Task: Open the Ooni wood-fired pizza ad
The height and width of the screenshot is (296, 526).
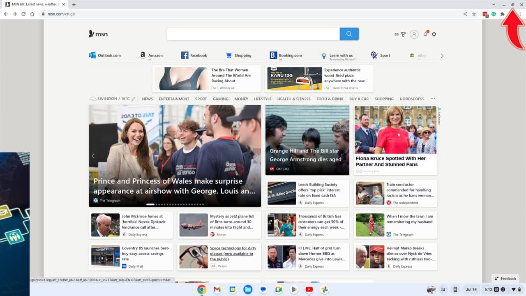Action: (319, 79)
